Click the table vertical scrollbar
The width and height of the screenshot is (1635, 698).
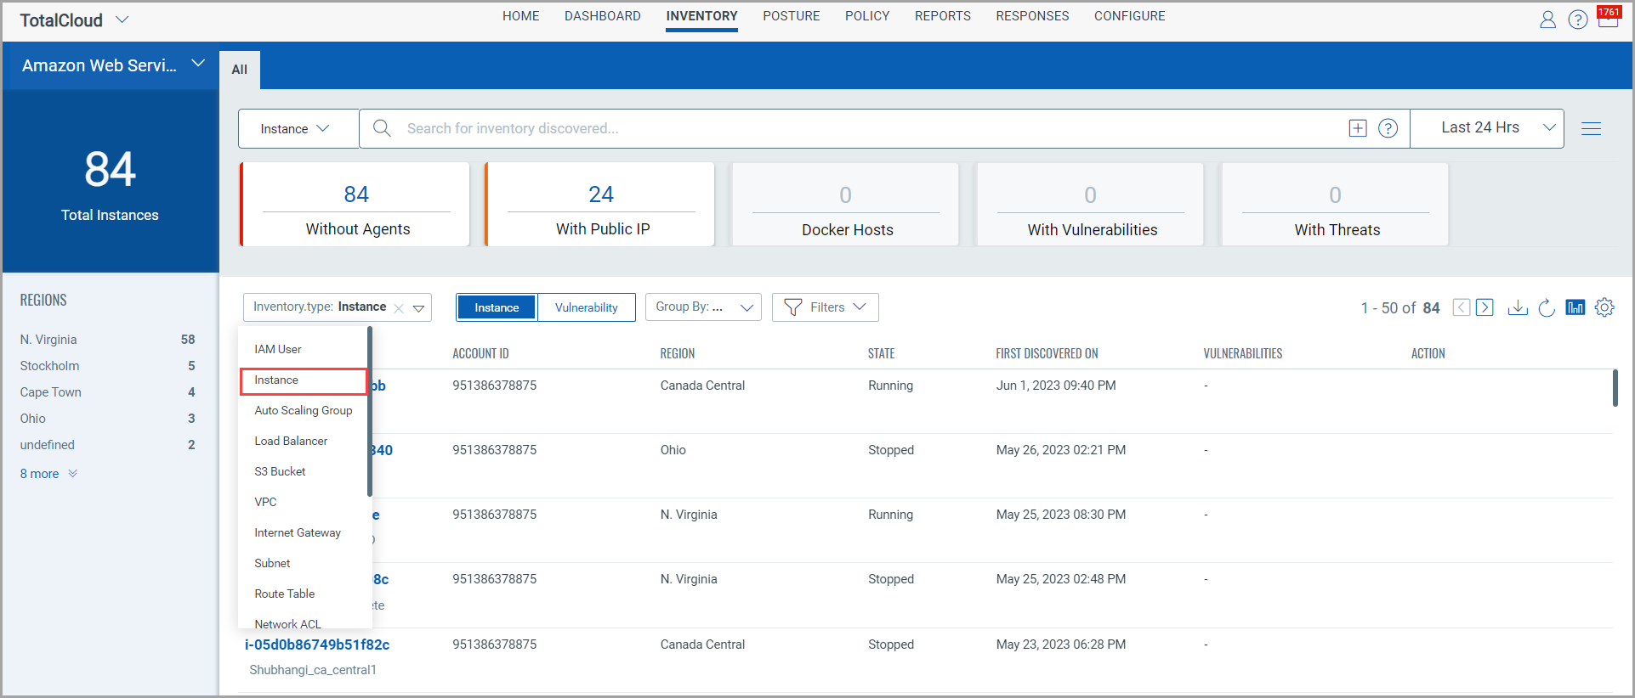click(1615, 388)
